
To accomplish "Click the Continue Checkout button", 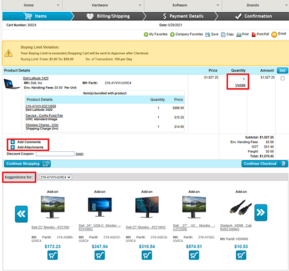I will (264, 163).
